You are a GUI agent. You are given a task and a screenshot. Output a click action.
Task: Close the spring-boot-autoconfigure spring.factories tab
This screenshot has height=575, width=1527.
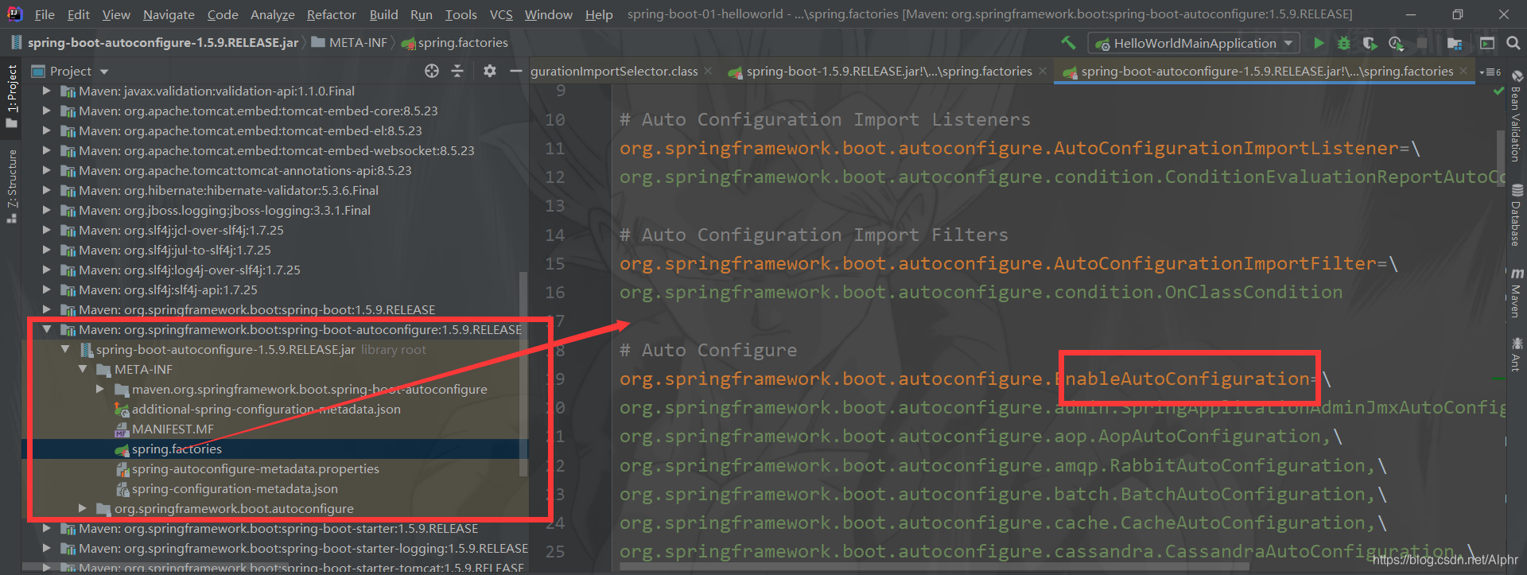coord(1463,71)
